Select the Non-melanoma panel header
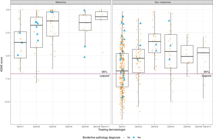213x139 pixels. click(x=162, y=2)
